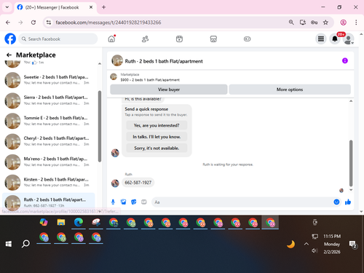The height and width of the screenshot is (273, 364).
Task: Send quick response 'In talks. I'll let you know.'
Action: click(157, 137)
